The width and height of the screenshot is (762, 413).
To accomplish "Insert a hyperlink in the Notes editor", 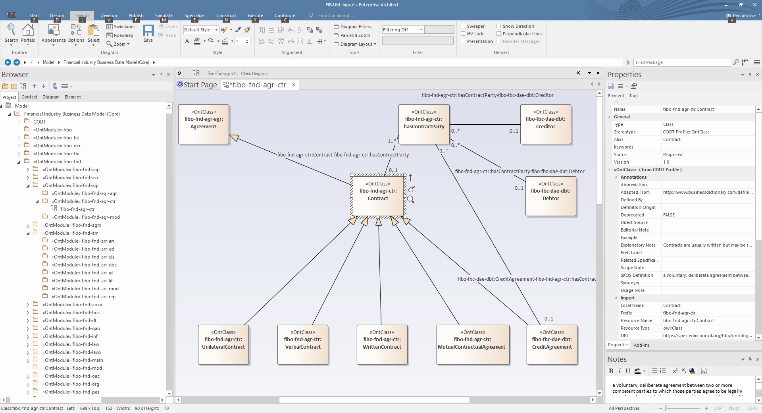I will (692, 371).
